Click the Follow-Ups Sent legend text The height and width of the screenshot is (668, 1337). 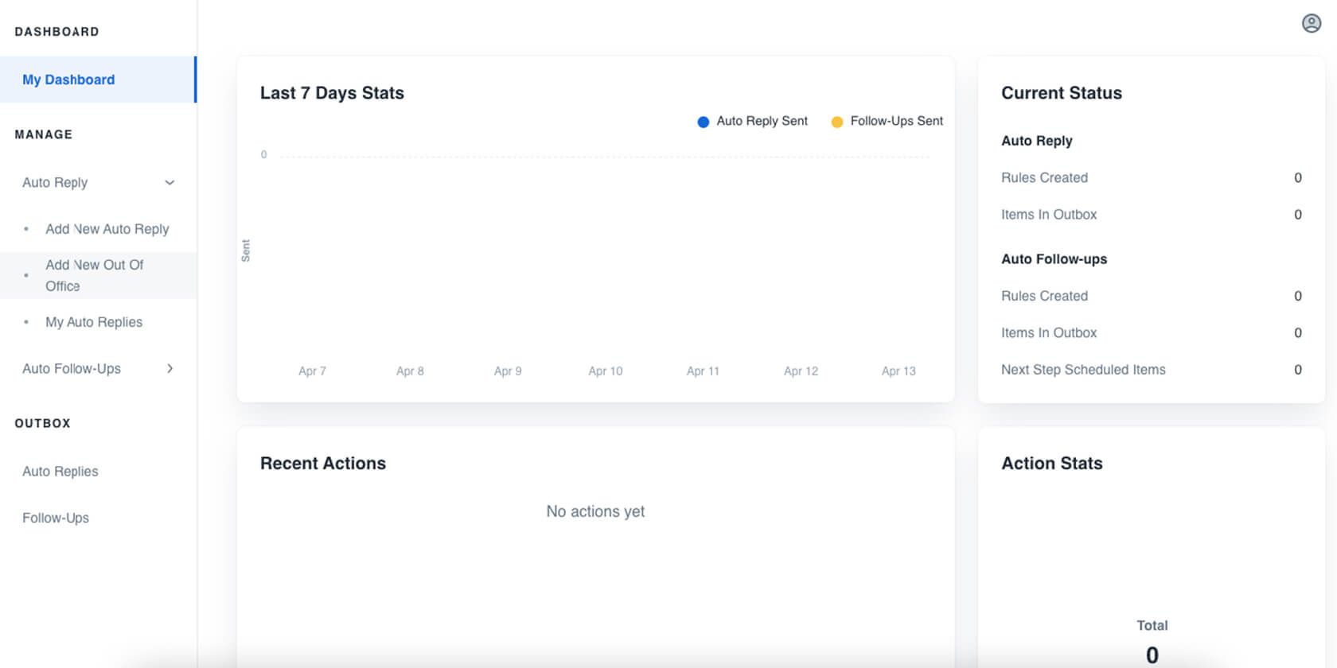[x=896, y=121]
